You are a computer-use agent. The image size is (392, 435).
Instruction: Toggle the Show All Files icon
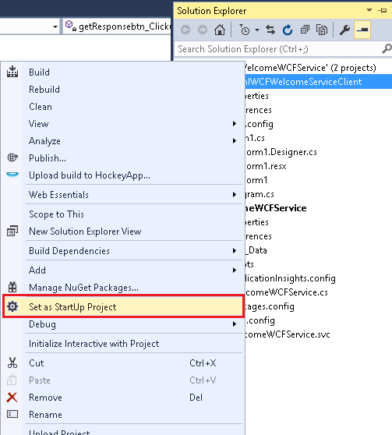tap(322, 30)
